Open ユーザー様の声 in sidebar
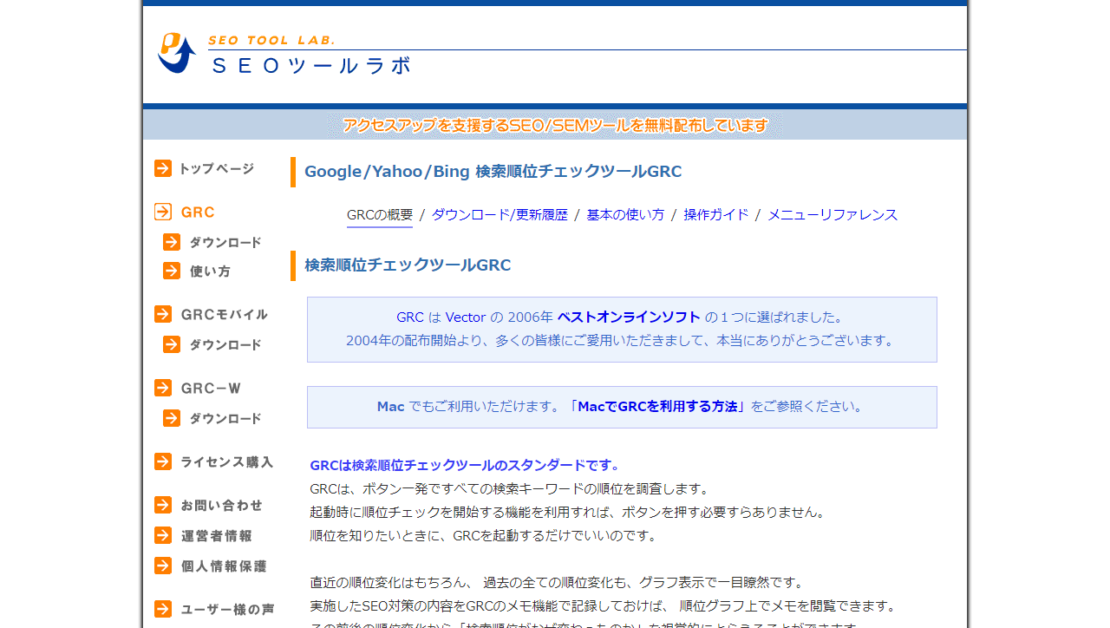Image resolution: width=1110 pixels, height=628 pixels. click(x=228, y=610)
